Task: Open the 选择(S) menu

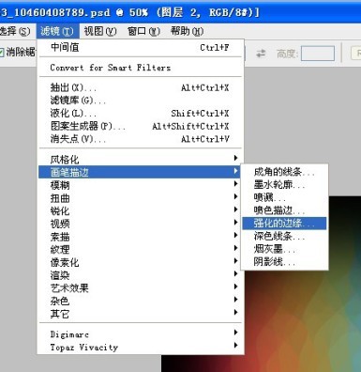Action: click(x=15, y=31)
